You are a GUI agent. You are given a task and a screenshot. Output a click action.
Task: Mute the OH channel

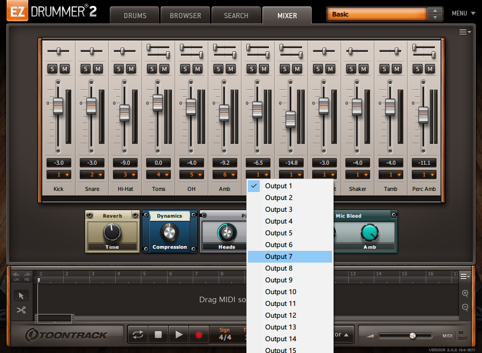[197, 69]
